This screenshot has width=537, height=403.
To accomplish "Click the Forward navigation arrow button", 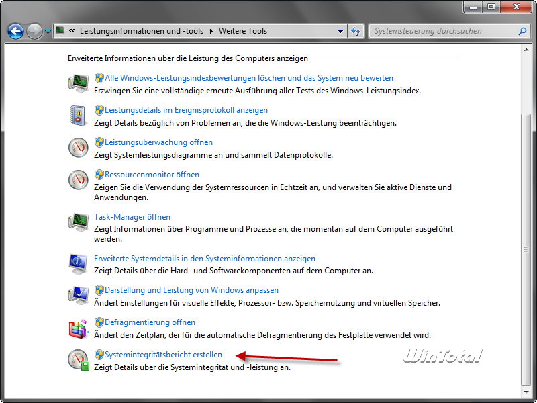I will [34, 31].
